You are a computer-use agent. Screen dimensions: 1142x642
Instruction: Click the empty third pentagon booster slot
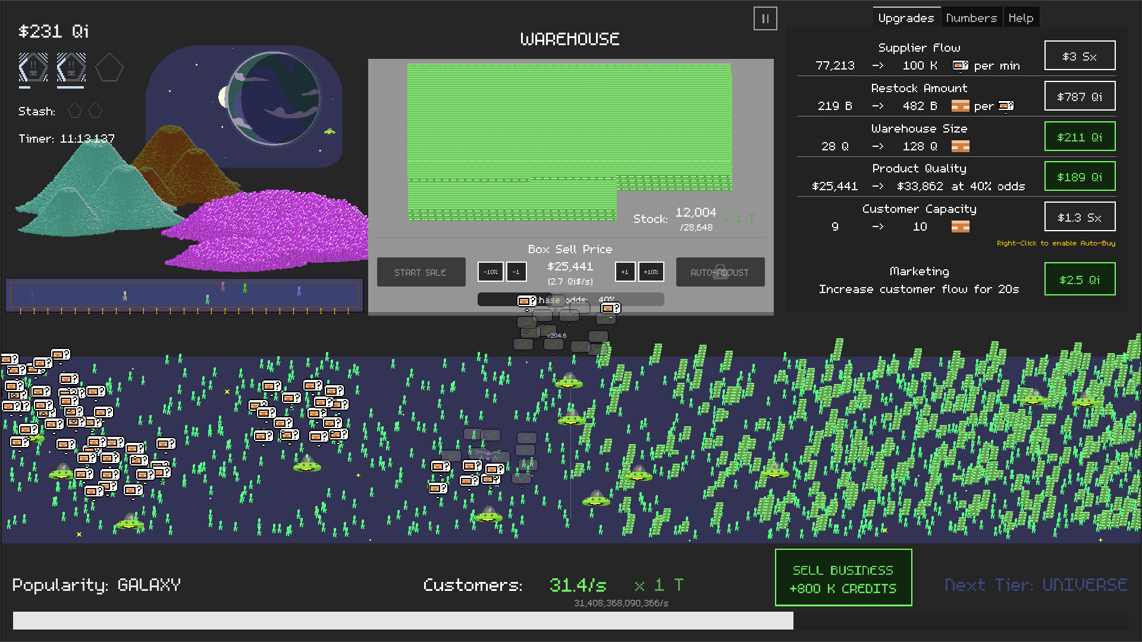click(x=109, y=68)
